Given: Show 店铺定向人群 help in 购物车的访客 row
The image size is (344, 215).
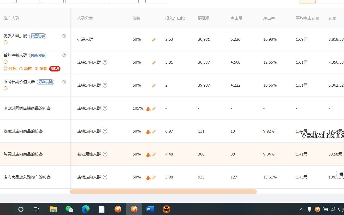Looking at the screenshot, I should [x=105, y=177].
